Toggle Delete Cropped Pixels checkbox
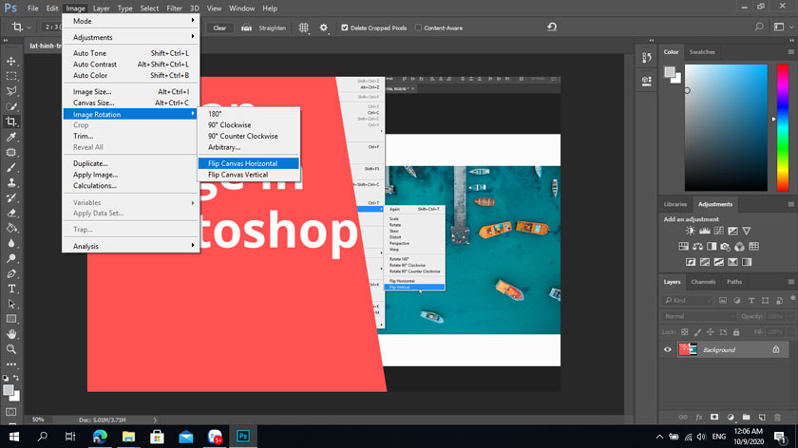This screenshot has width=798, height=448. (x=345, y=28)
